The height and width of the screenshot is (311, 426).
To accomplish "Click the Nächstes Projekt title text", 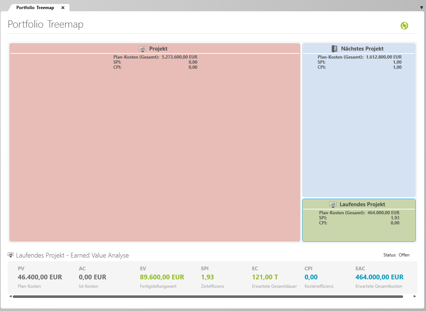I will point(362,49).
